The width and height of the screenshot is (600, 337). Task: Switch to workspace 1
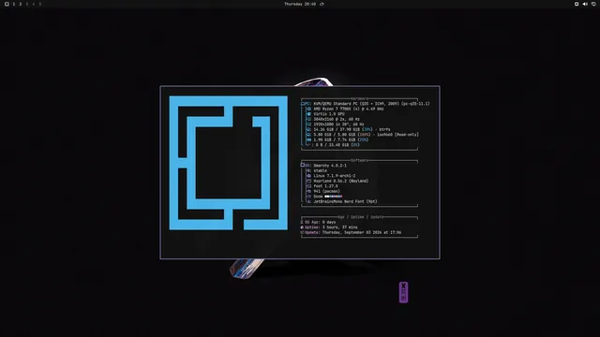coord(14,4)
